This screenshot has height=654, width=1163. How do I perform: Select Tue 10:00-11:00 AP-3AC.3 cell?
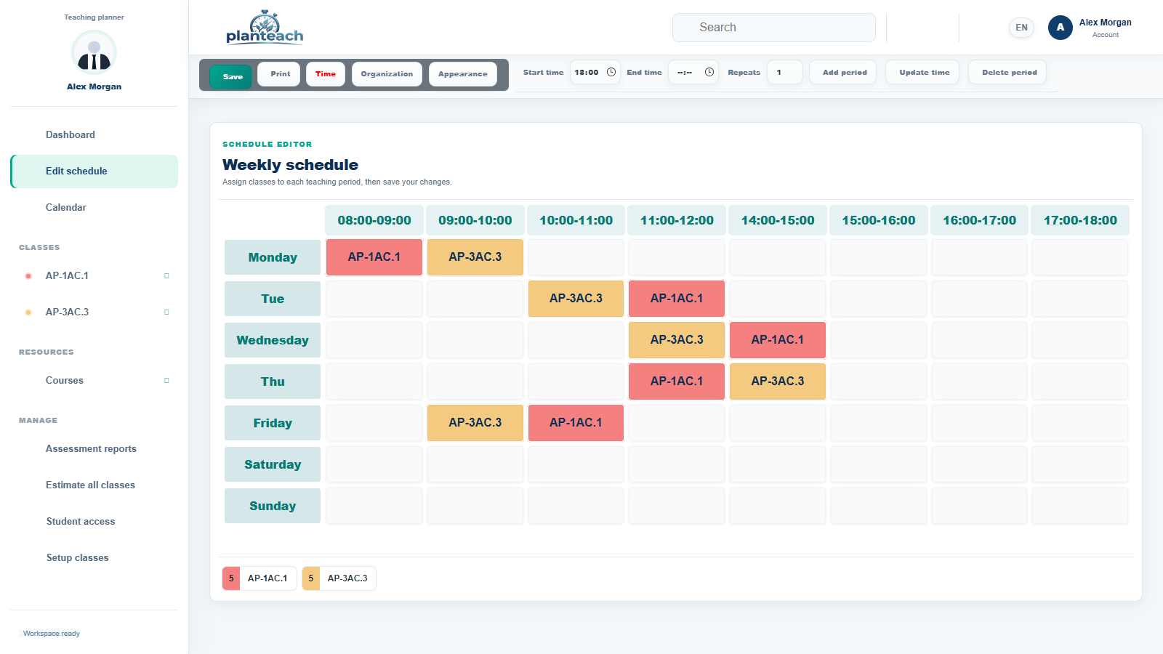pos(576,299)
